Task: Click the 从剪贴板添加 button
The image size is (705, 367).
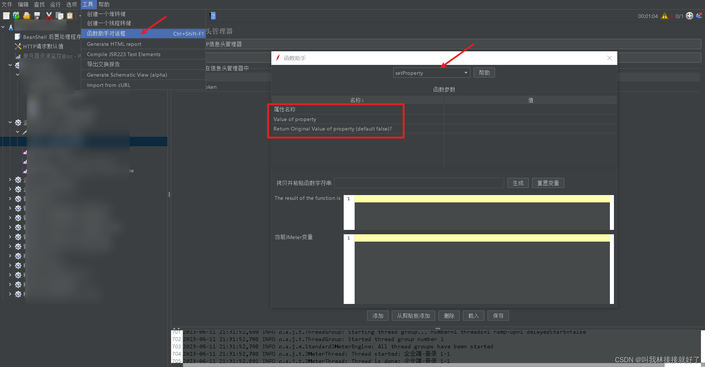Action: 413,316
